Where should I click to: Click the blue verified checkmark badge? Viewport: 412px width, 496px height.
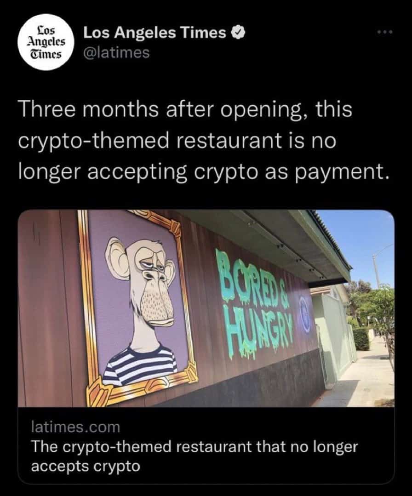click(x=238, y=33)
